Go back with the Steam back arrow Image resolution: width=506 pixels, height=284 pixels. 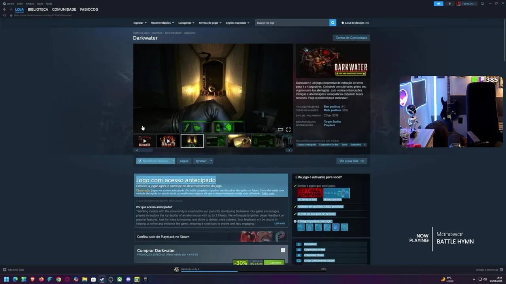coord(4,9)
